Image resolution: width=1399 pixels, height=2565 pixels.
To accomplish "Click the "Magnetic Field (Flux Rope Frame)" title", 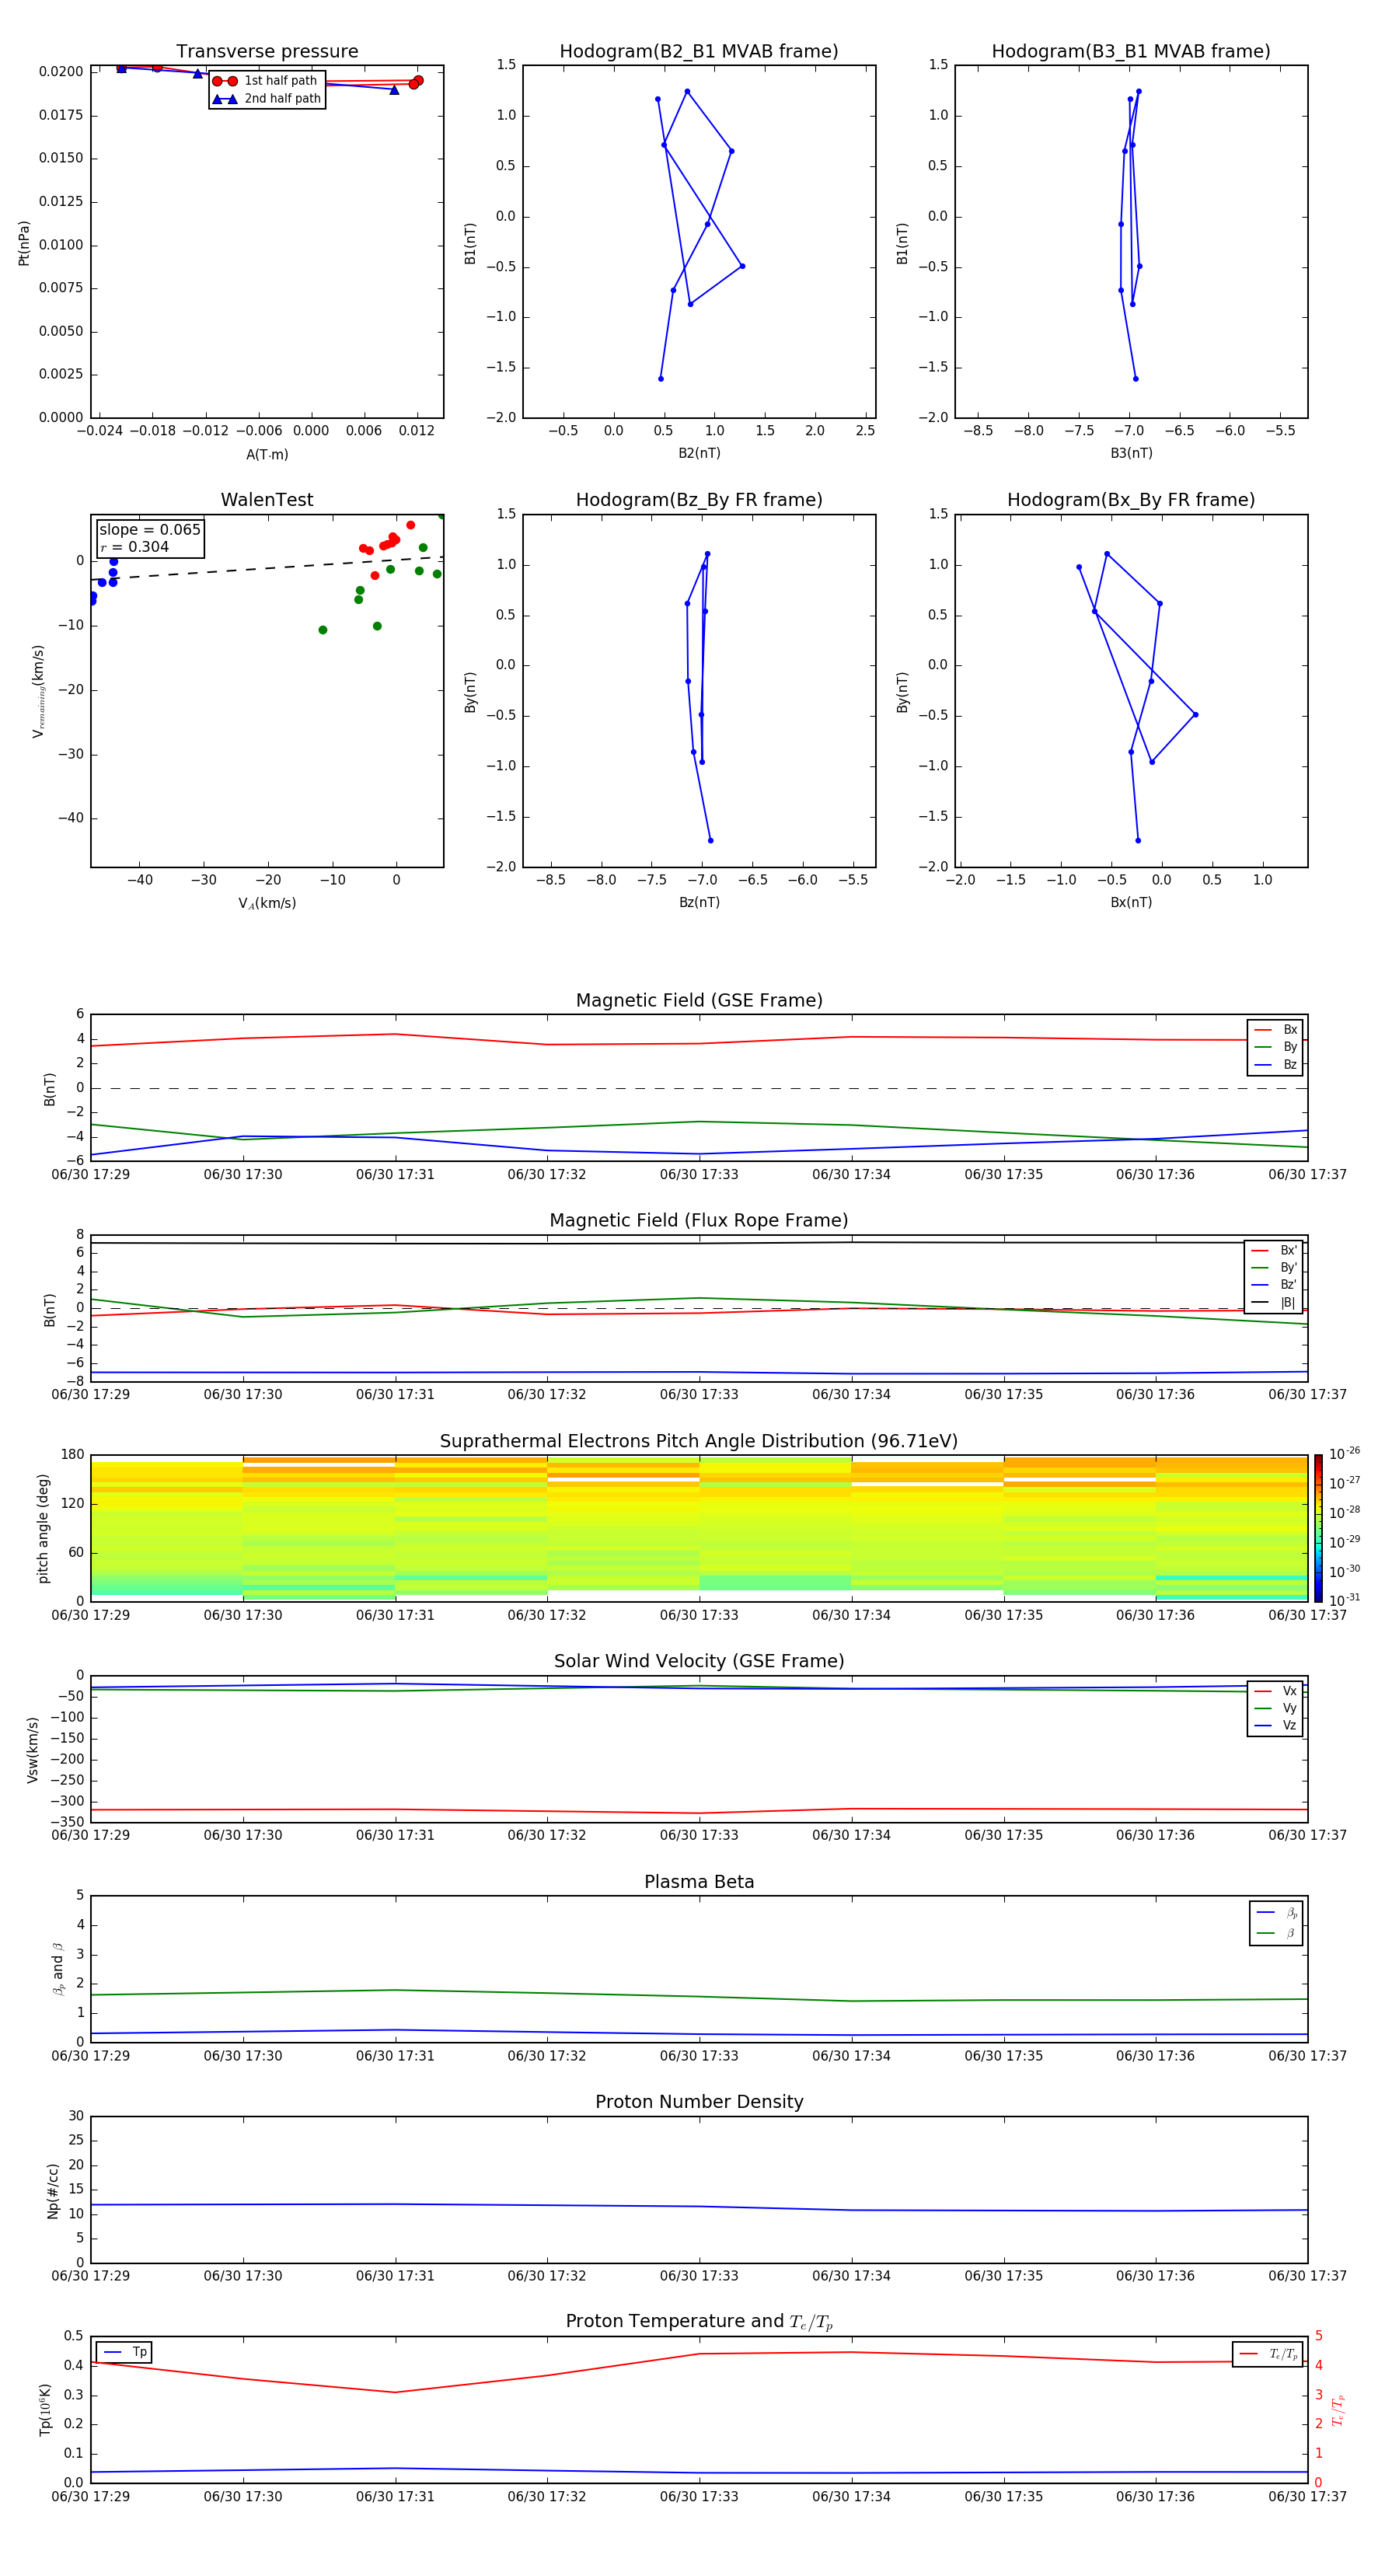I will [x=699, y=1221].
